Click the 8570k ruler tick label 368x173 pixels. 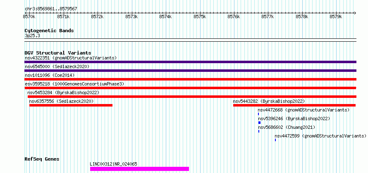point(29,17)
